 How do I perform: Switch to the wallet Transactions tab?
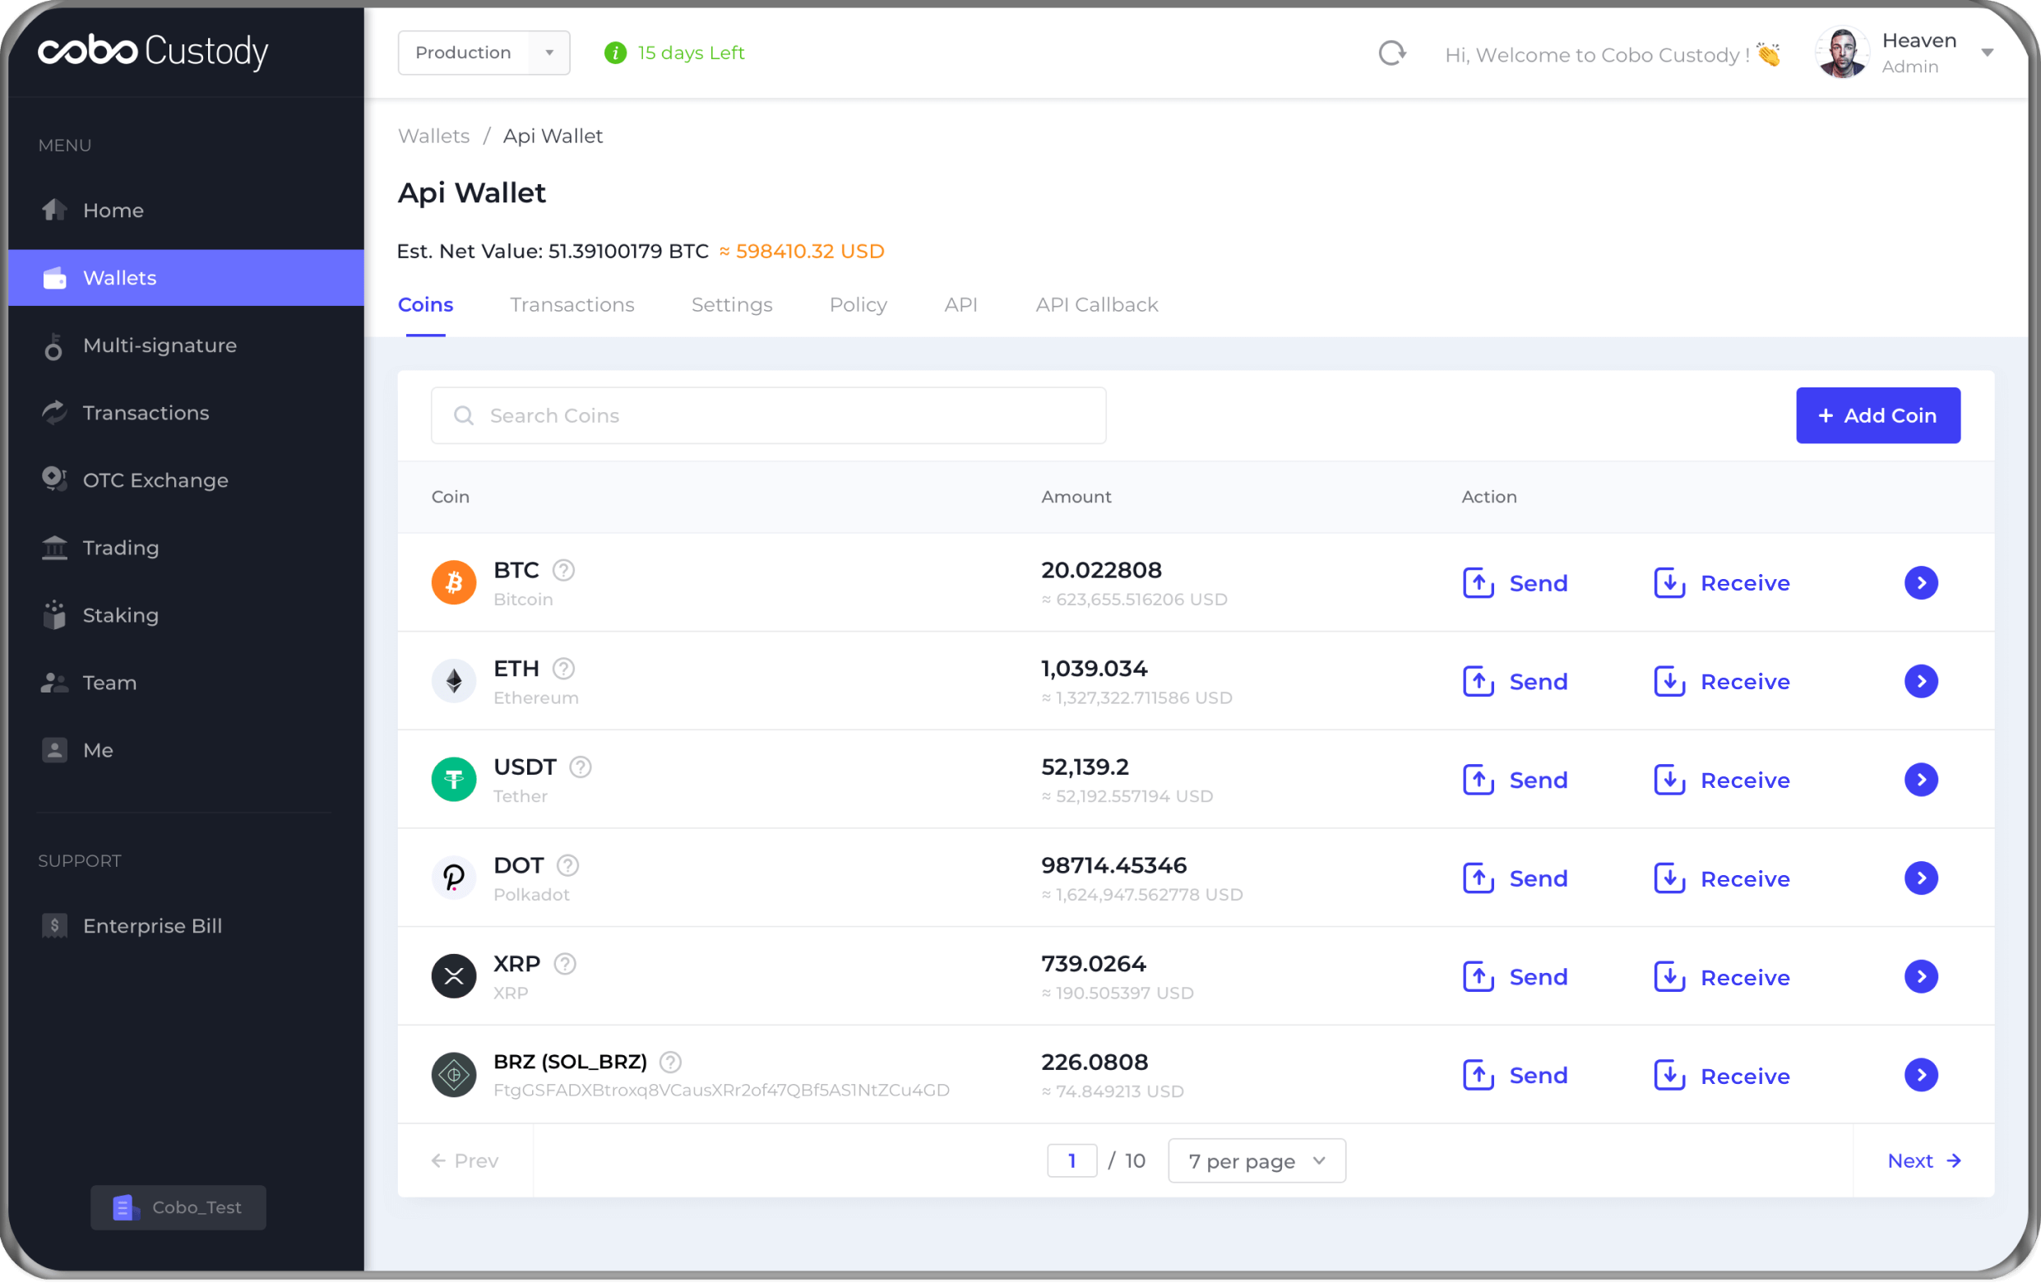pyautogui.click(x=572, y=304)
